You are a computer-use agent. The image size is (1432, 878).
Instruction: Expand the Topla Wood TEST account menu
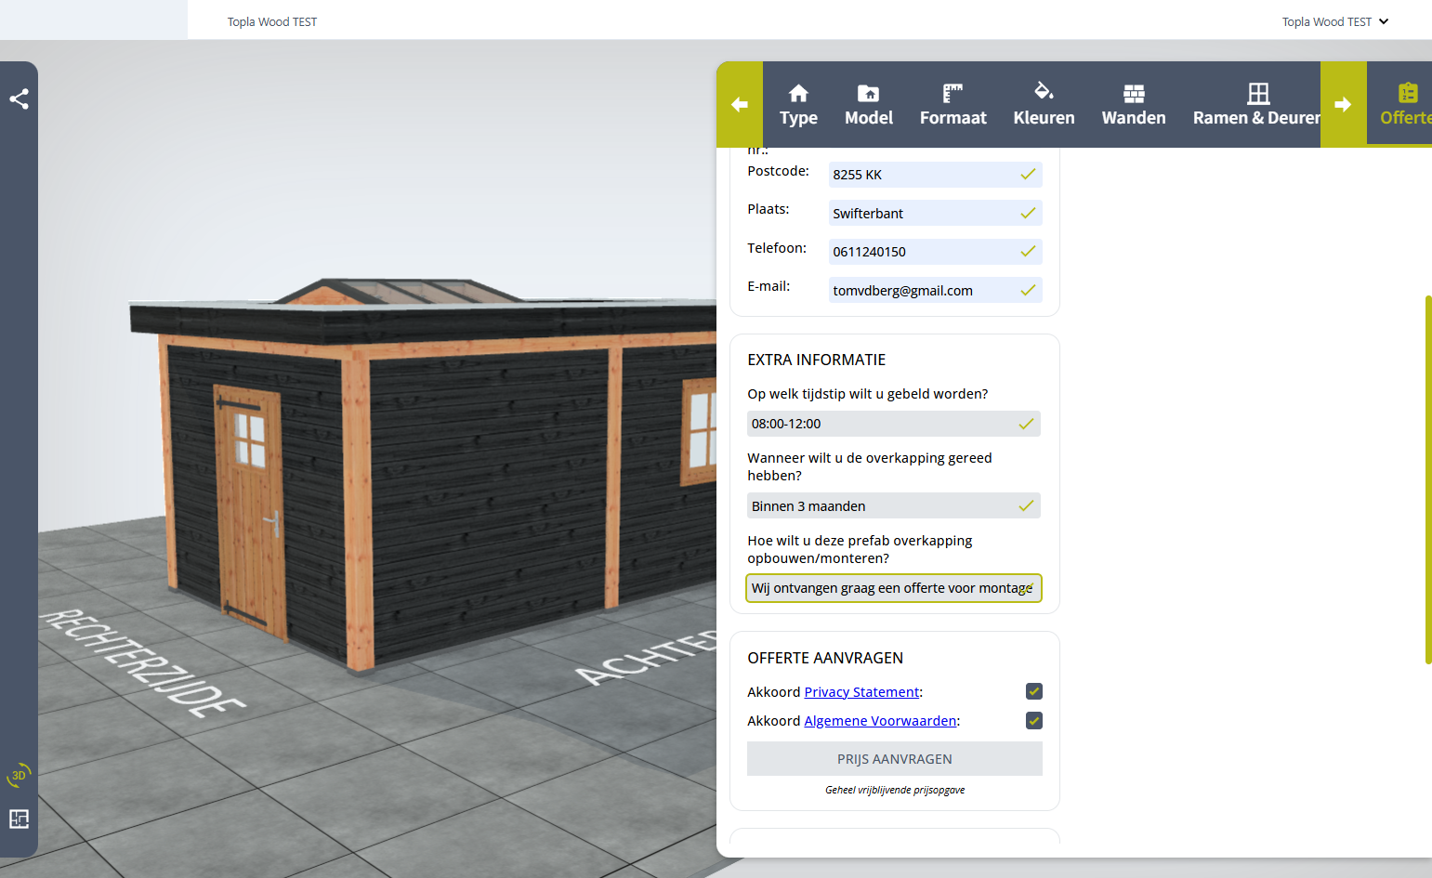click(x=1334, y=21)
